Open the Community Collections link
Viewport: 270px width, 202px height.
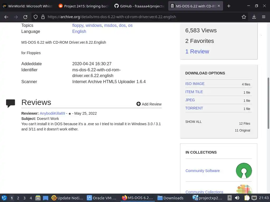coord(204,192)
